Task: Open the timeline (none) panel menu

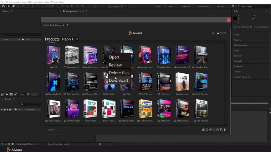Action: [14, 99]
